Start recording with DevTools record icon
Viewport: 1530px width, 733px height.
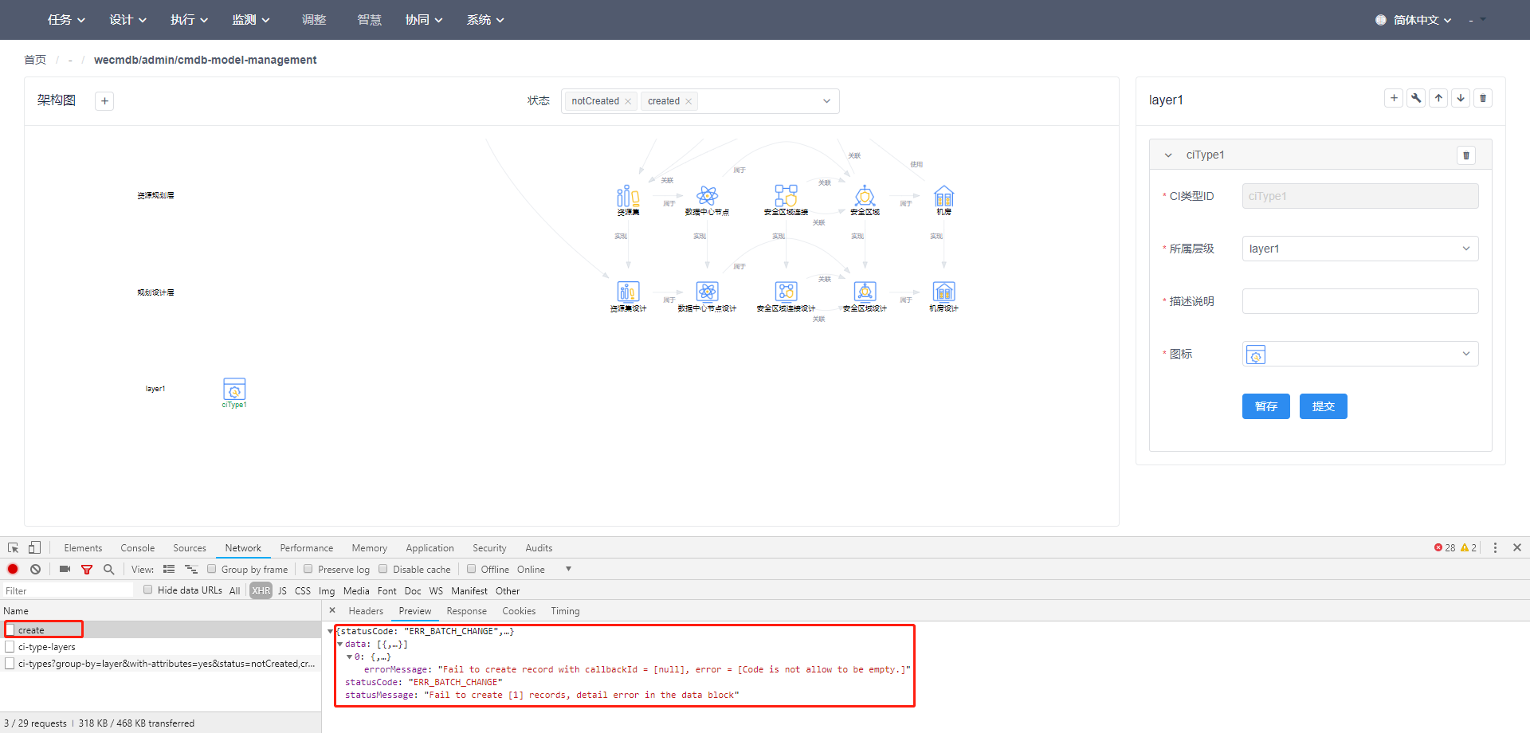point(12,569)
